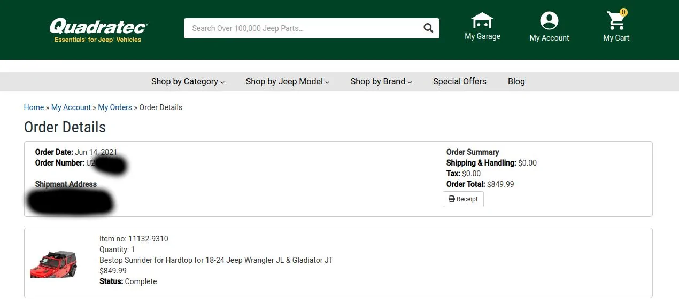Click the cart item count badge
Screen dimensions: 679x305
point(623,12)
